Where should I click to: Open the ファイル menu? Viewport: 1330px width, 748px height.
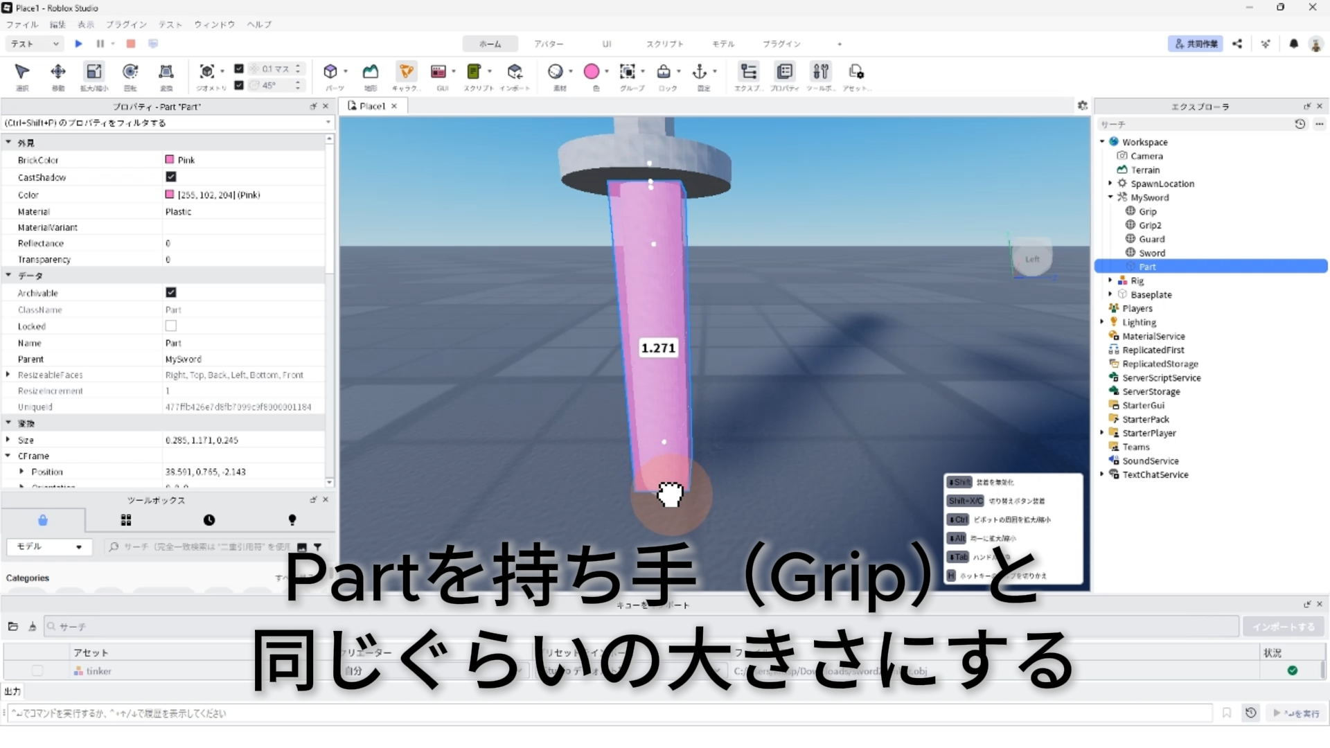[x=22, y=24]
